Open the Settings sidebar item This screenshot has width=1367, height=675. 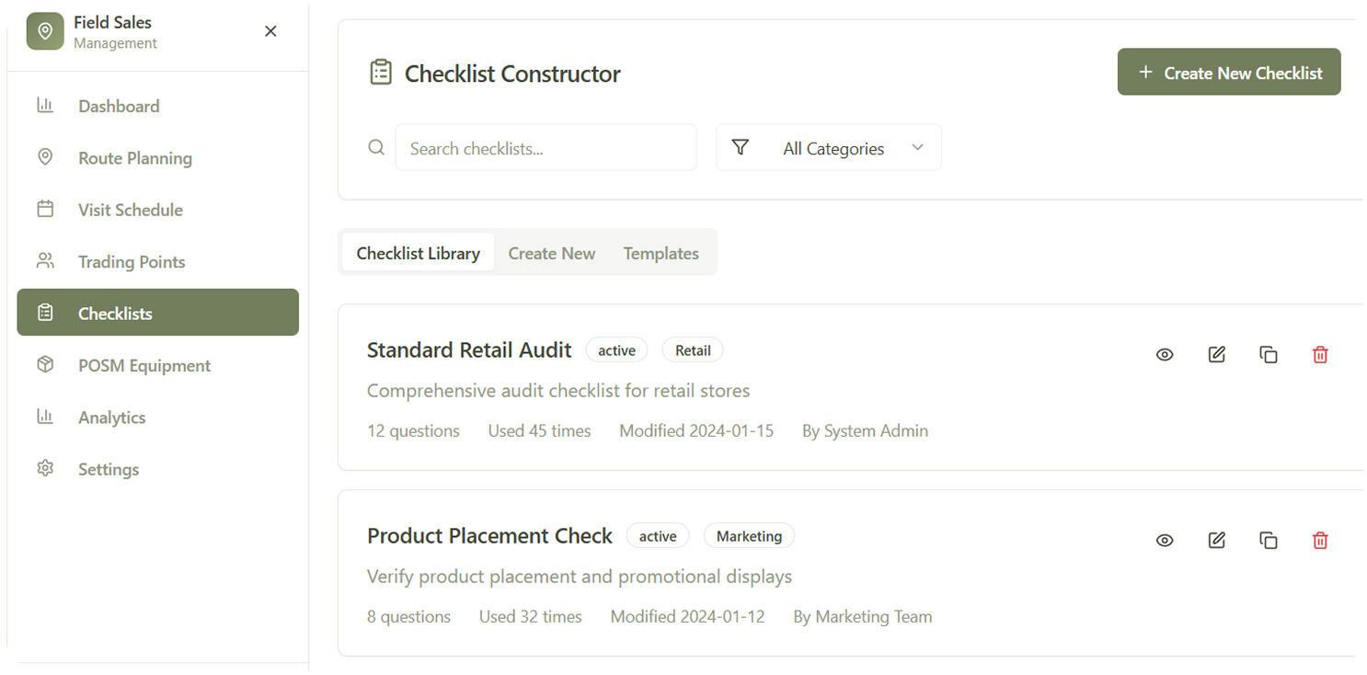[x=109, y=469]
